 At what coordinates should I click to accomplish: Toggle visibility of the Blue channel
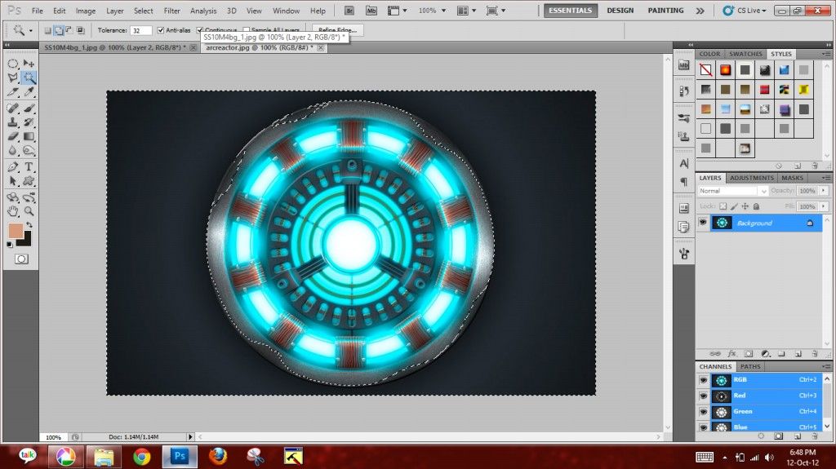tap(703, 427)
